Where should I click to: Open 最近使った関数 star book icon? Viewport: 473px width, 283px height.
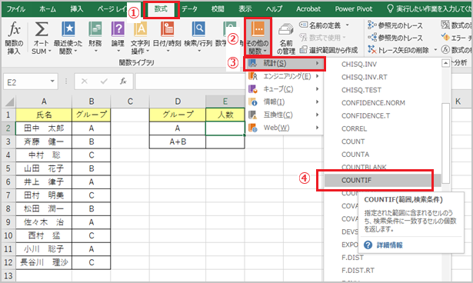pyautogui.click(x=68, y=29)
